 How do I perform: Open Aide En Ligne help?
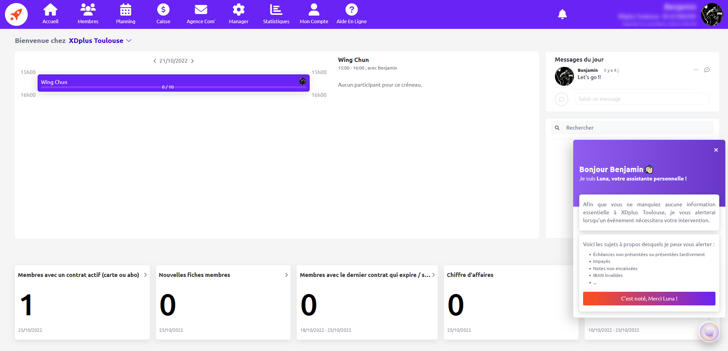point(351,14)
